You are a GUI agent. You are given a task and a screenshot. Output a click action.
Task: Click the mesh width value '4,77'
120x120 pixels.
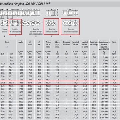[48, 60]
